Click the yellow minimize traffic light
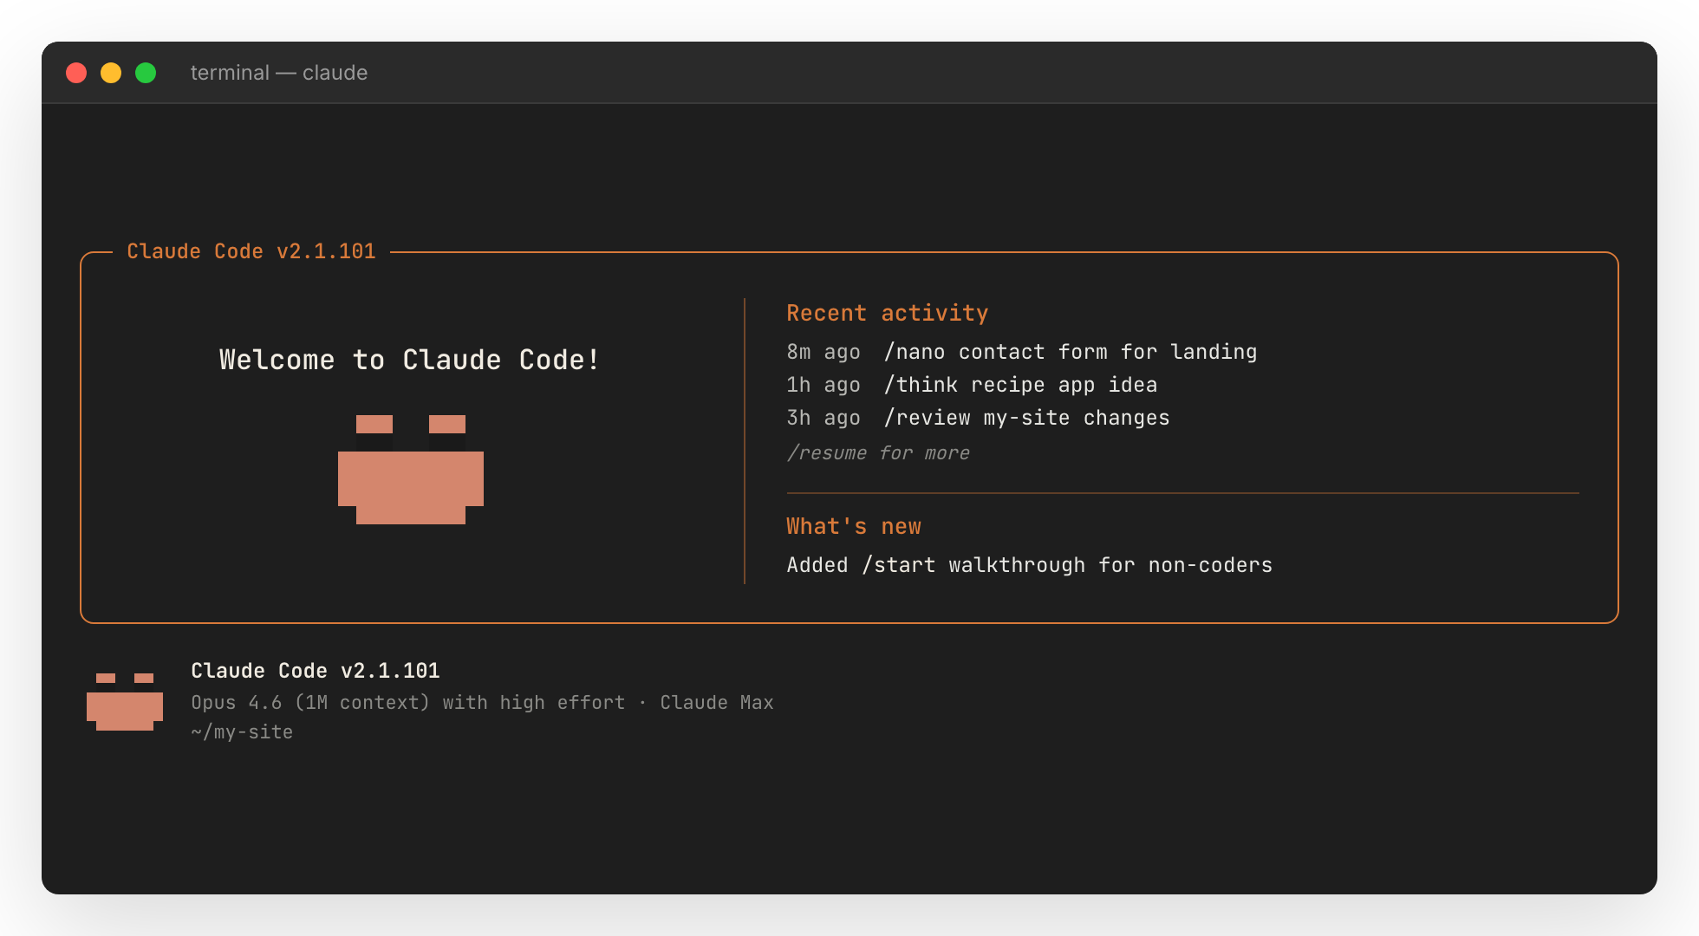 (111, 73)
